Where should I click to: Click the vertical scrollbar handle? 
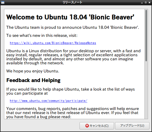pyautogui.click(x=146, y=36)
